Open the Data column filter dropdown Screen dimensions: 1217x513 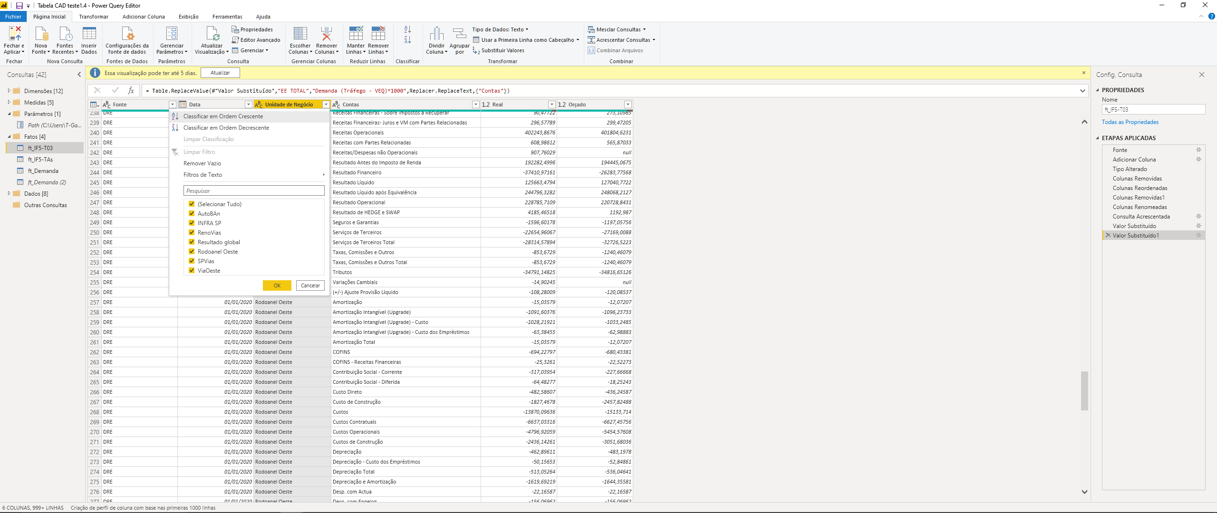point(248,104)
